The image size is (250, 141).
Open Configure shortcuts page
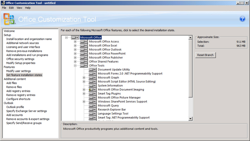[18, 99]
